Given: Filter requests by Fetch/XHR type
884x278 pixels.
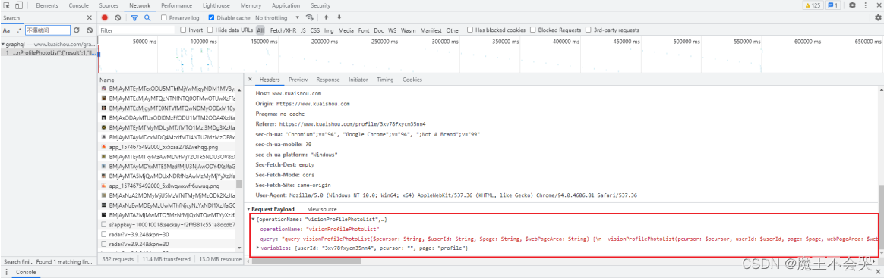Looking at the screenshot, I should click(x=283, y=30).
